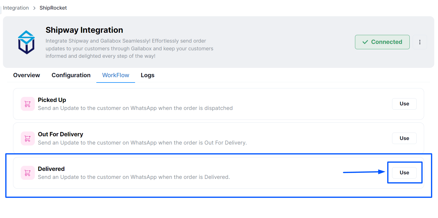Select the Picked Up workflow title
The width and height of the screenshot is (438, 218).
point(52,100)
